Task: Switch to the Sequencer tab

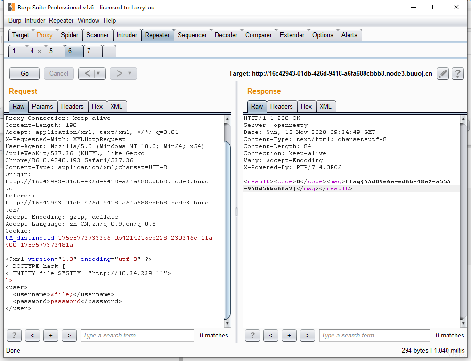Action: pyautogui.click(x=192, y=35)
